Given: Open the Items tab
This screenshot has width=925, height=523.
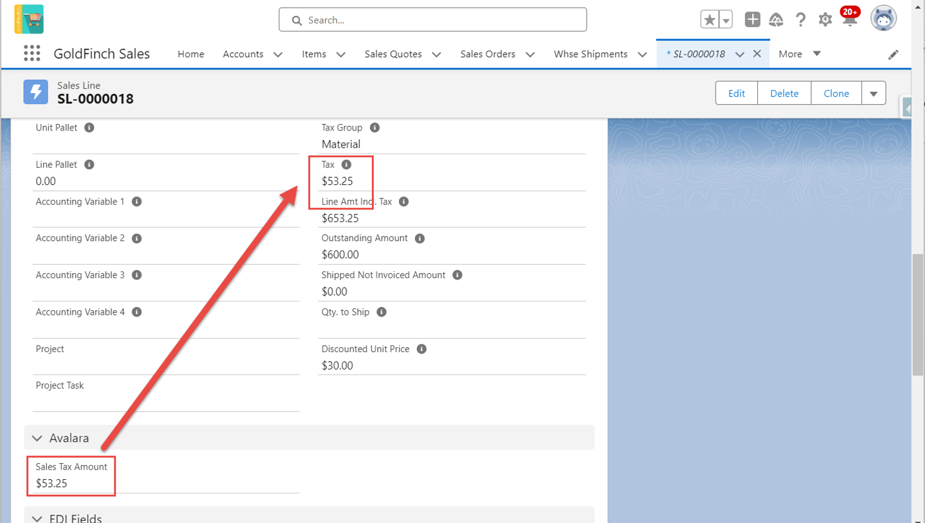Looking at the screenshot, I should pyautogui.click(x=314, y=54).
